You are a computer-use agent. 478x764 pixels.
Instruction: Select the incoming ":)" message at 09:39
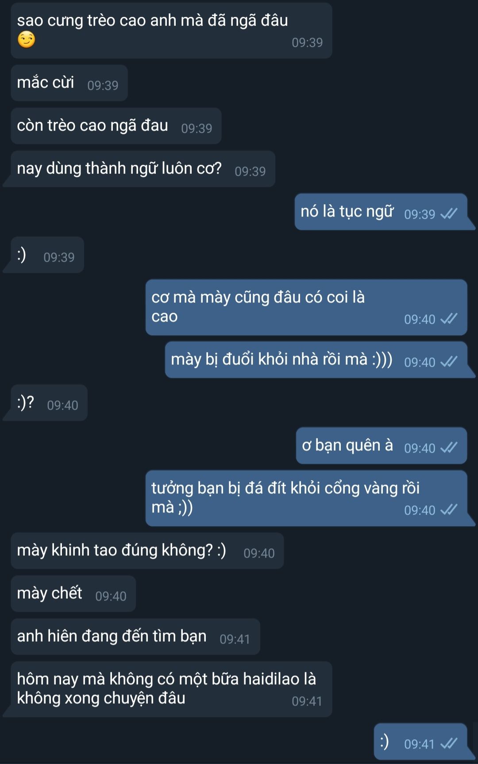[47, 255]
